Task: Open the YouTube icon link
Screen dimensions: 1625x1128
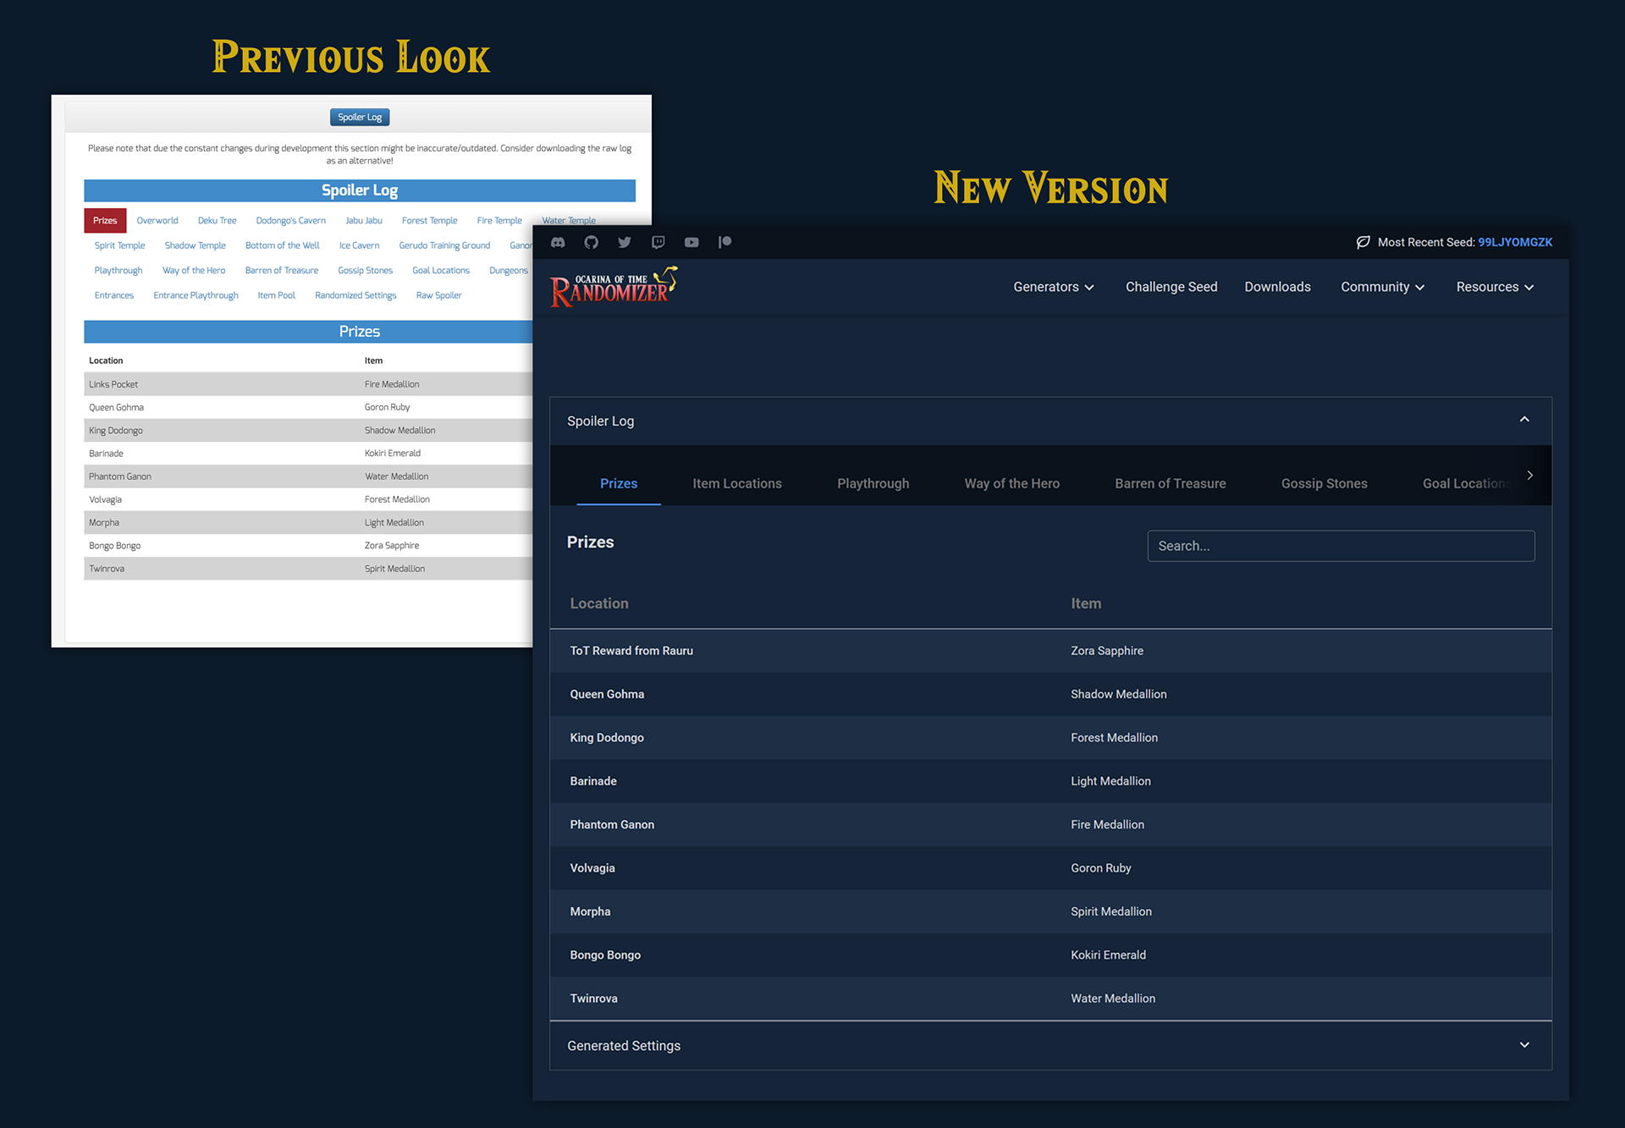Action: [691, 242]
